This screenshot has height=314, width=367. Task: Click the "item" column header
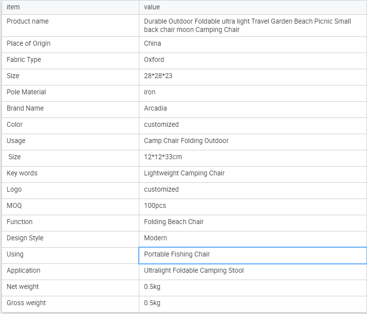pyautogui.click(x=13, y=7)
